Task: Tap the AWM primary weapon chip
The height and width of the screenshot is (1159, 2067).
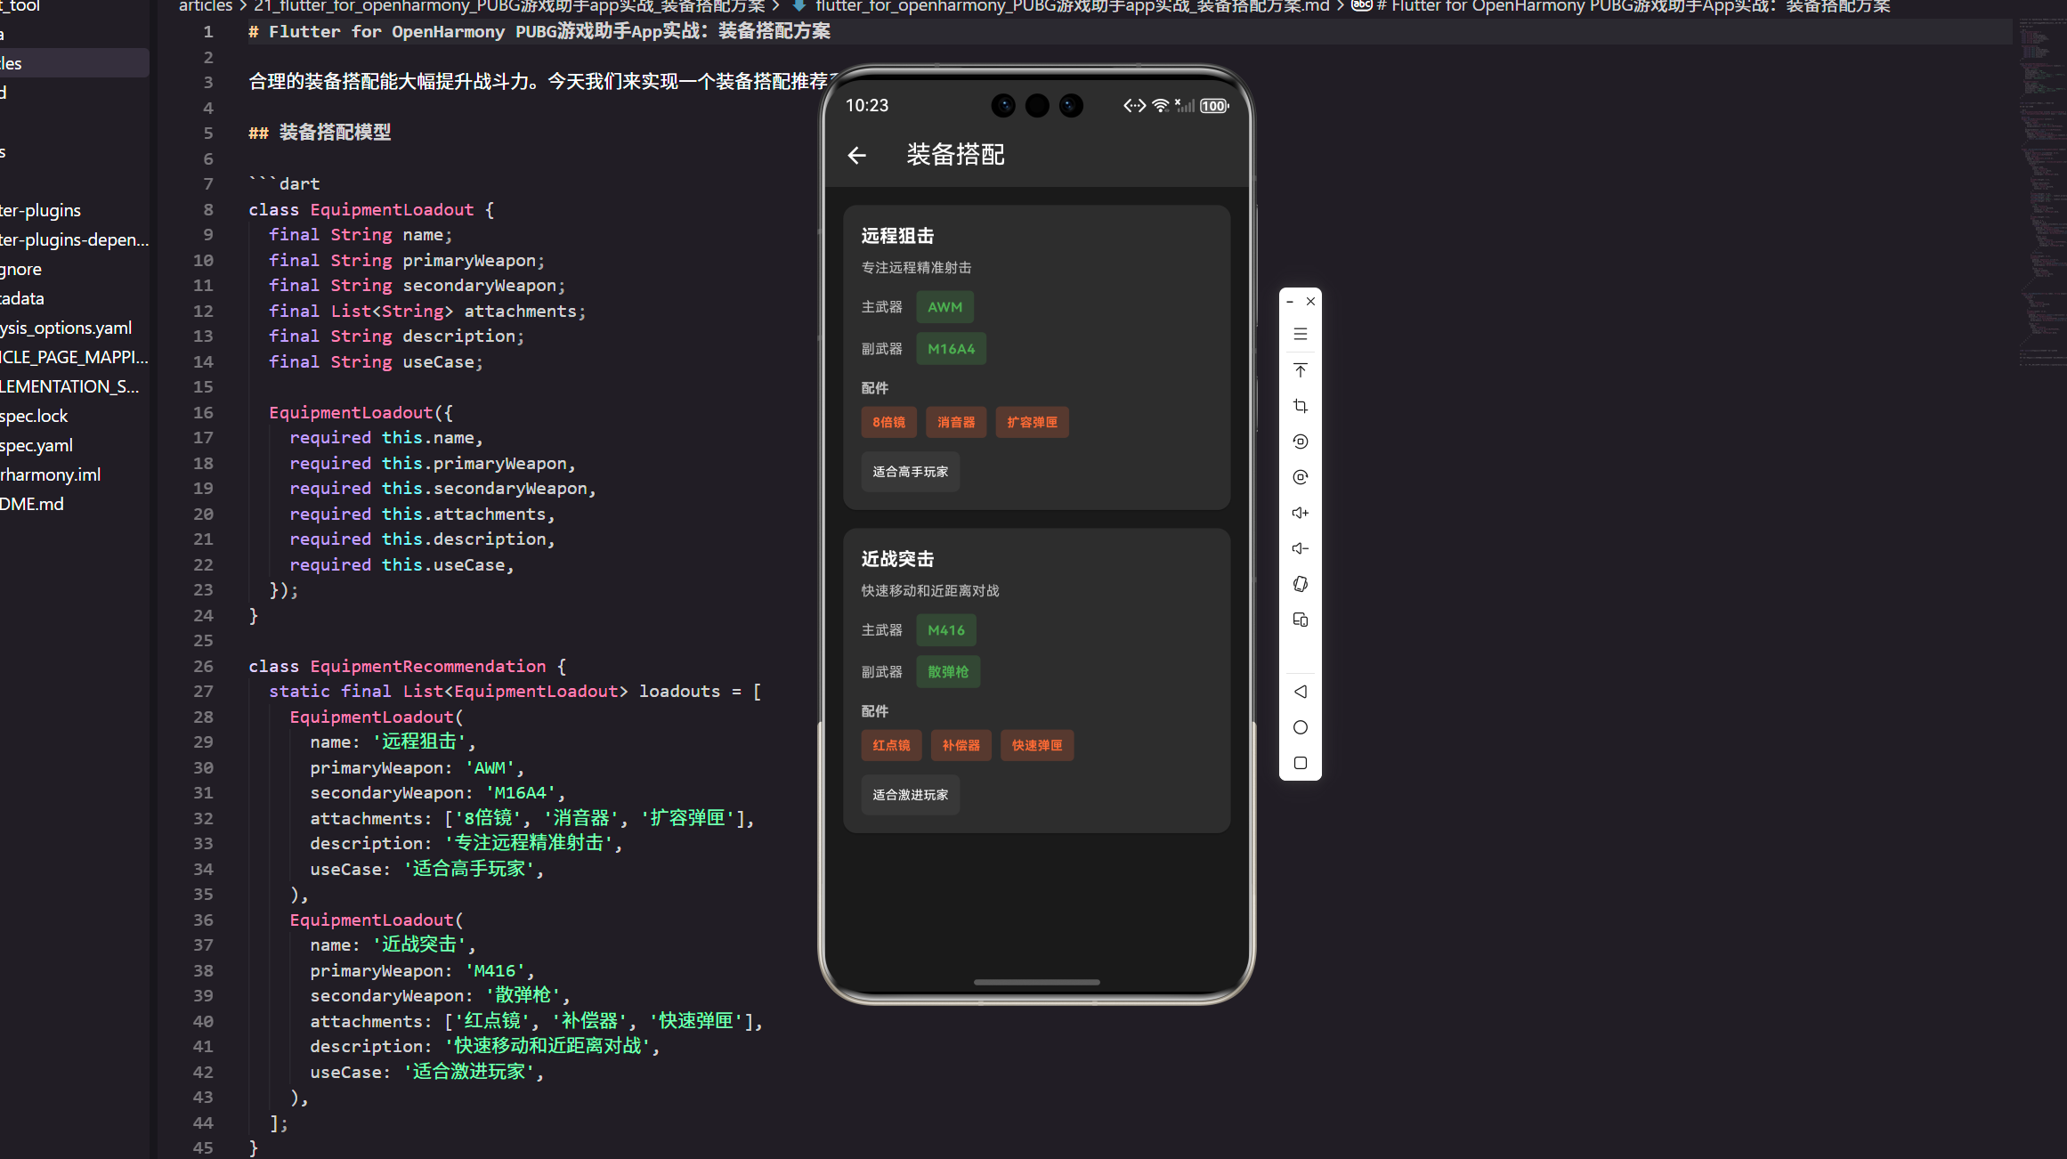Action: point(944,307)
